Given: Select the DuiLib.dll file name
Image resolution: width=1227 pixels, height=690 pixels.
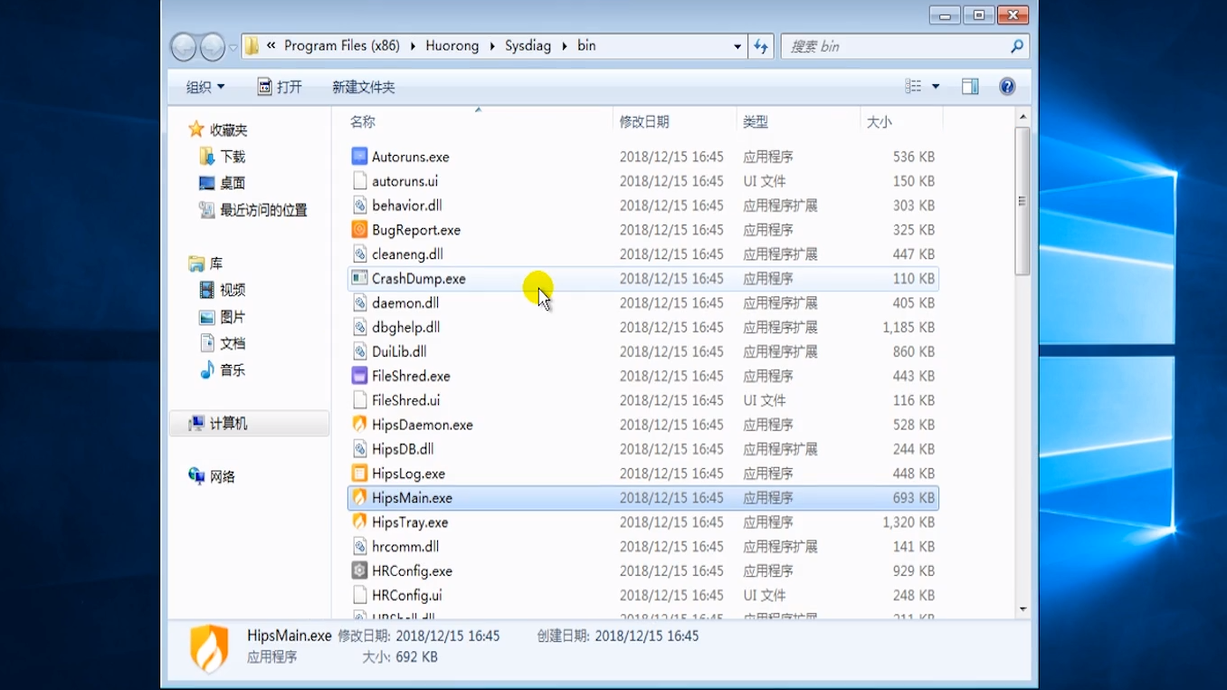Looking at the screenshot, I should coord(399,352).
